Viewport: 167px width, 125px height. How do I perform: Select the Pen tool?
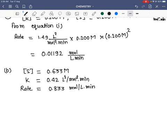[26, 14]
